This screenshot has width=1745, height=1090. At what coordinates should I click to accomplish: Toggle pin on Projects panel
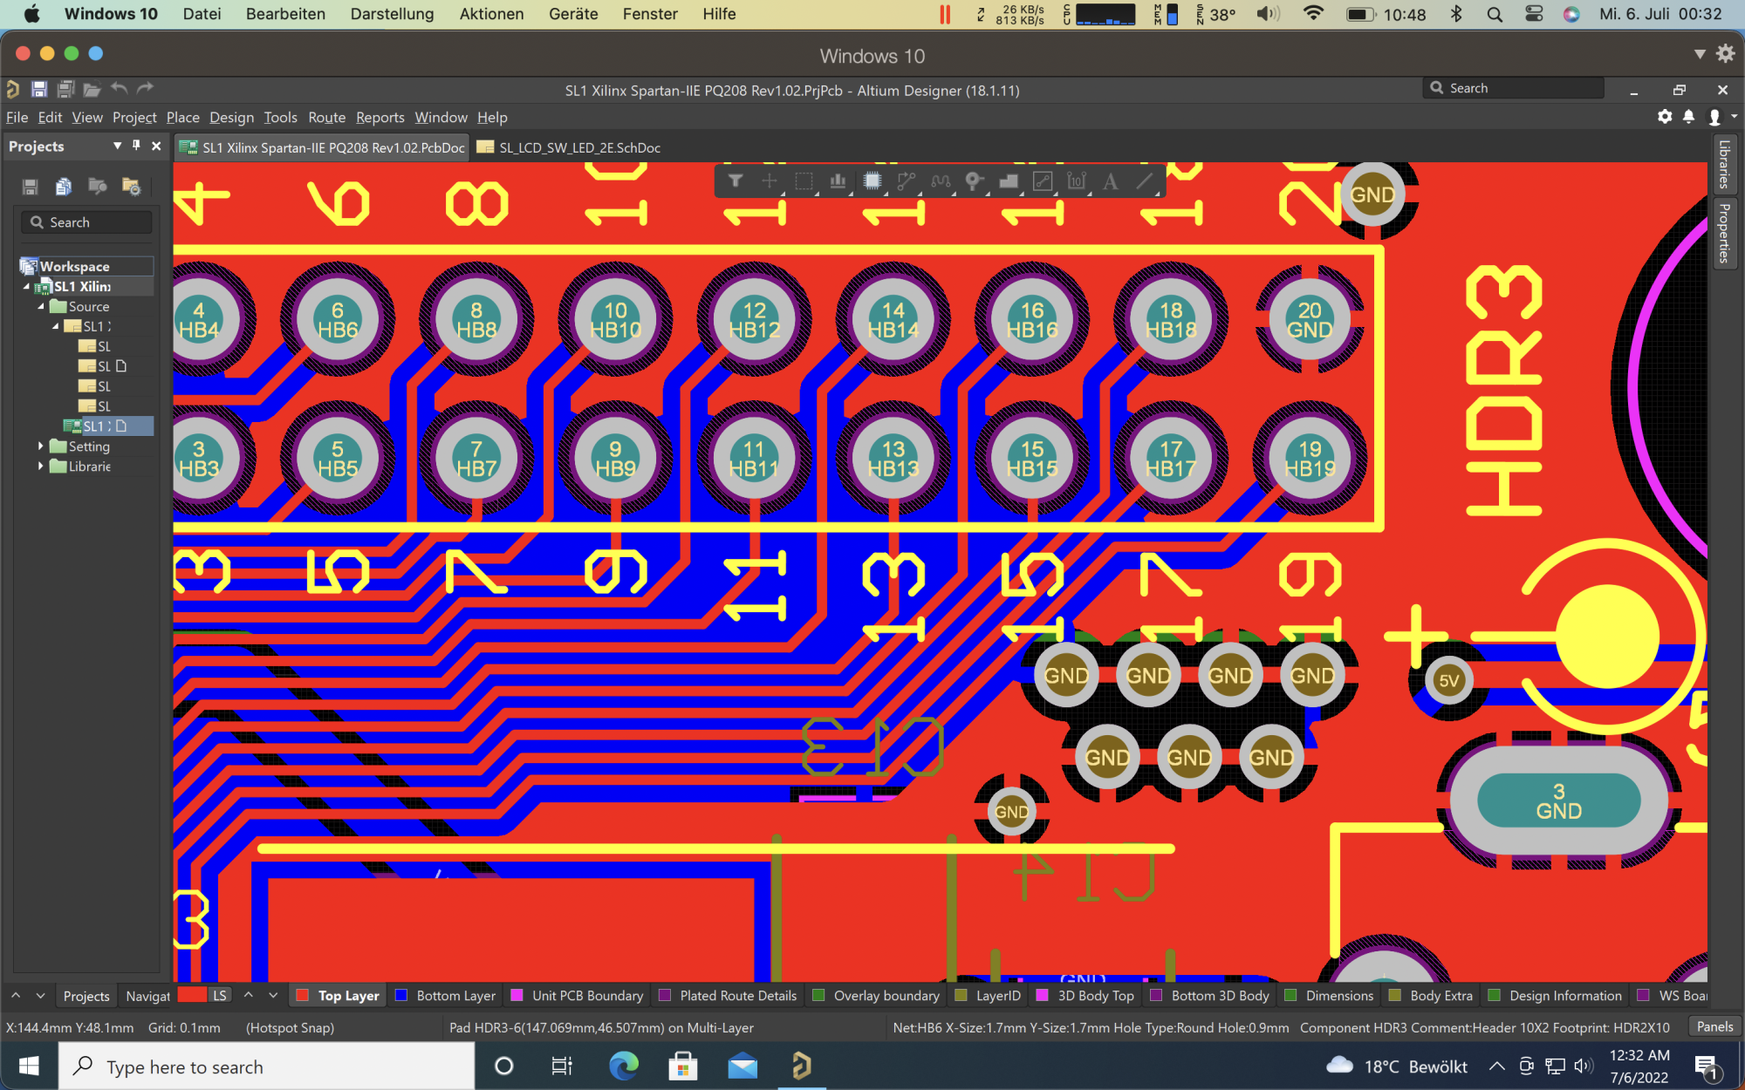click(x=136, y=146)
